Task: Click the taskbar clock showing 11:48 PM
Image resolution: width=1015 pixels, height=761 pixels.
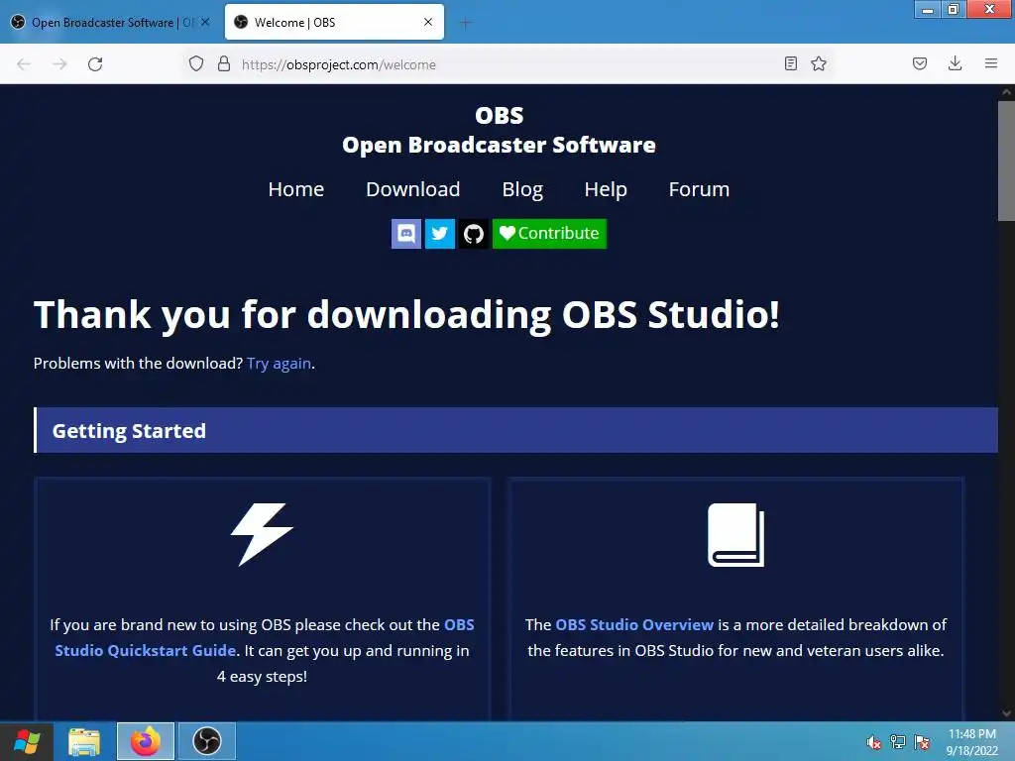Action: pyautogui.click(x=971, y=742)
